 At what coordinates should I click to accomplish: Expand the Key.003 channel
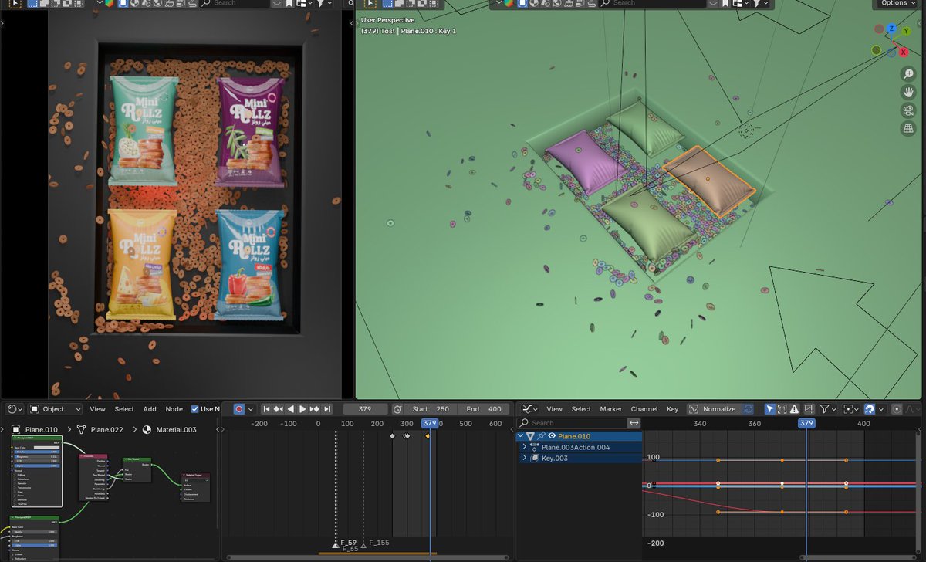pyautogui.click(x=525, y=458)
